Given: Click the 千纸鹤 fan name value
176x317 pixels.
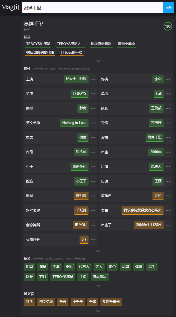Looking at the screenshot, I should pyautogui.click(x=81, y=210).
